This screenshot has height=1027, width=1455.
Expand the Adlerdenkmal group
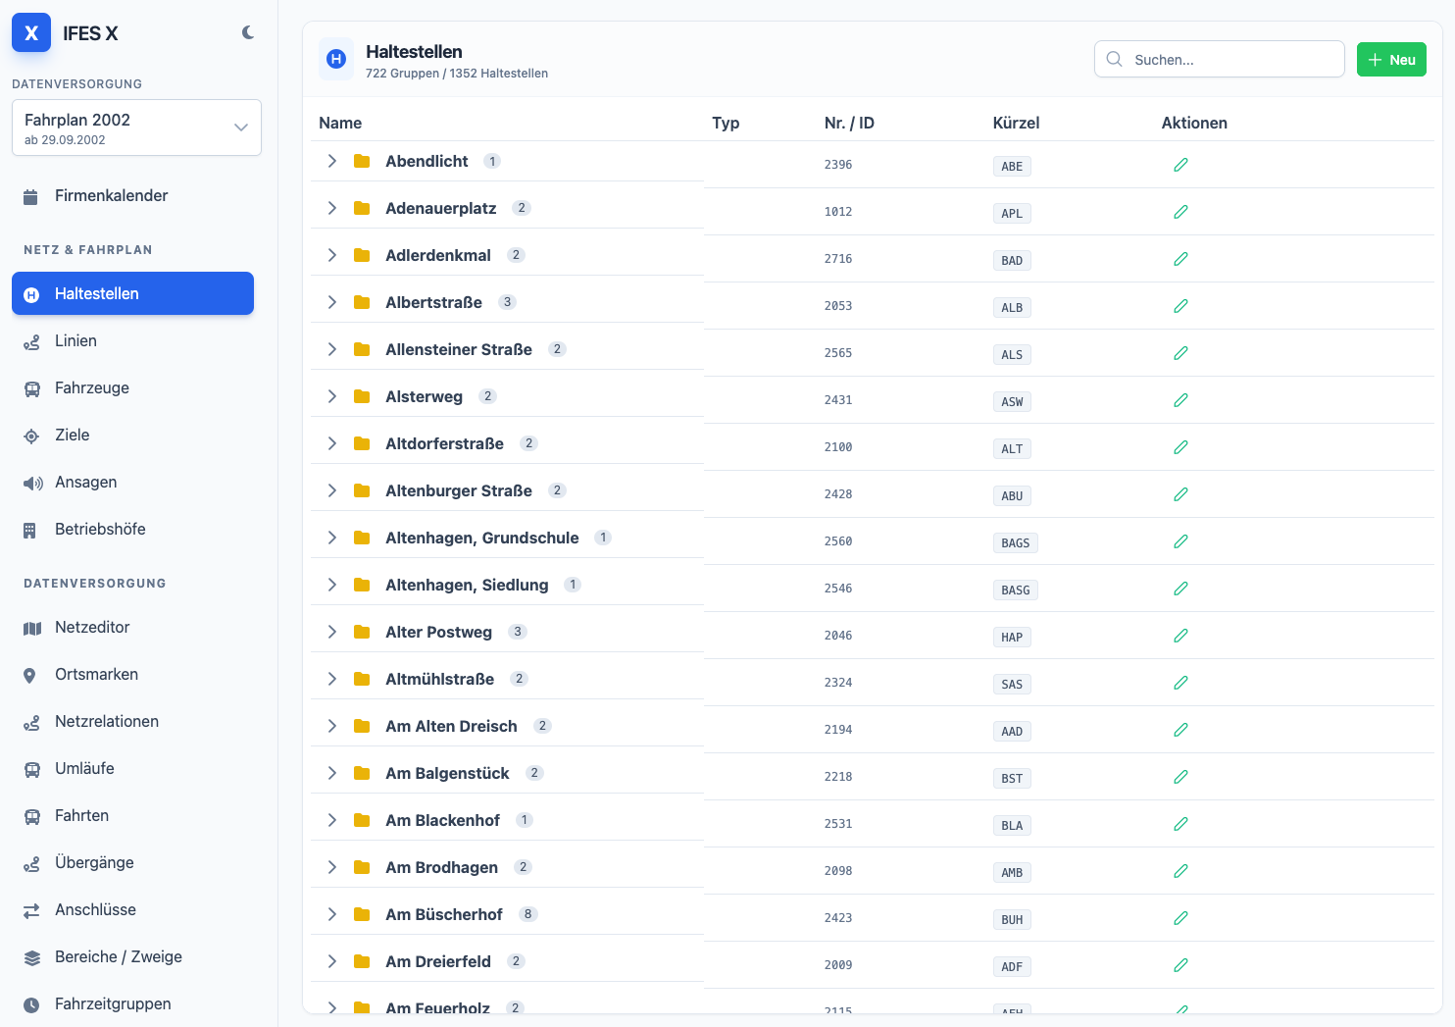[x=332, y=255]
